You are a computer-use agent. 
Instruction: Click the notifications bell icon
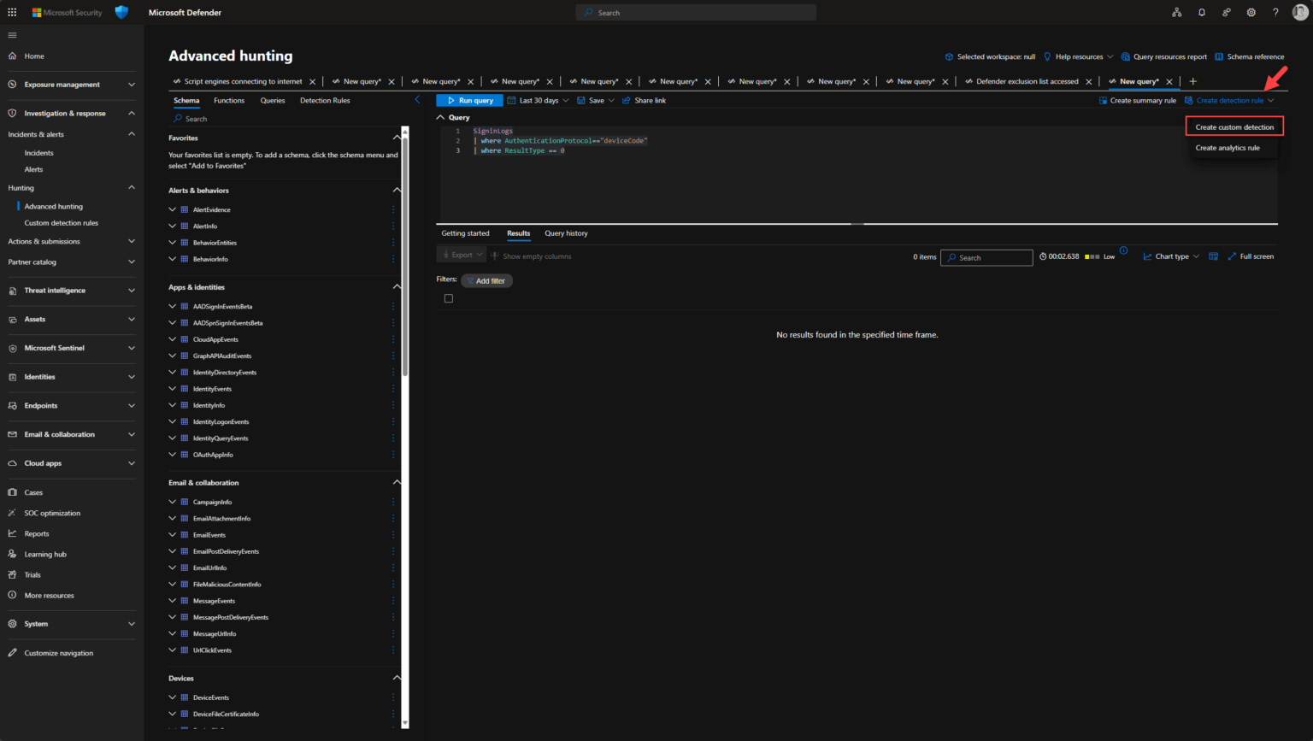(1201, 12)
